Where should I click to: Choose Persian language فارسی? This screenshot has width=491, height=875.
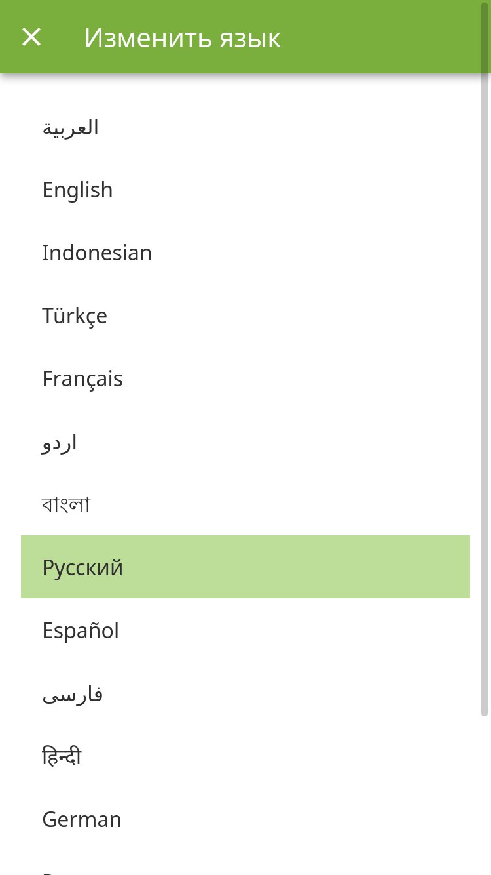(245, 693)
